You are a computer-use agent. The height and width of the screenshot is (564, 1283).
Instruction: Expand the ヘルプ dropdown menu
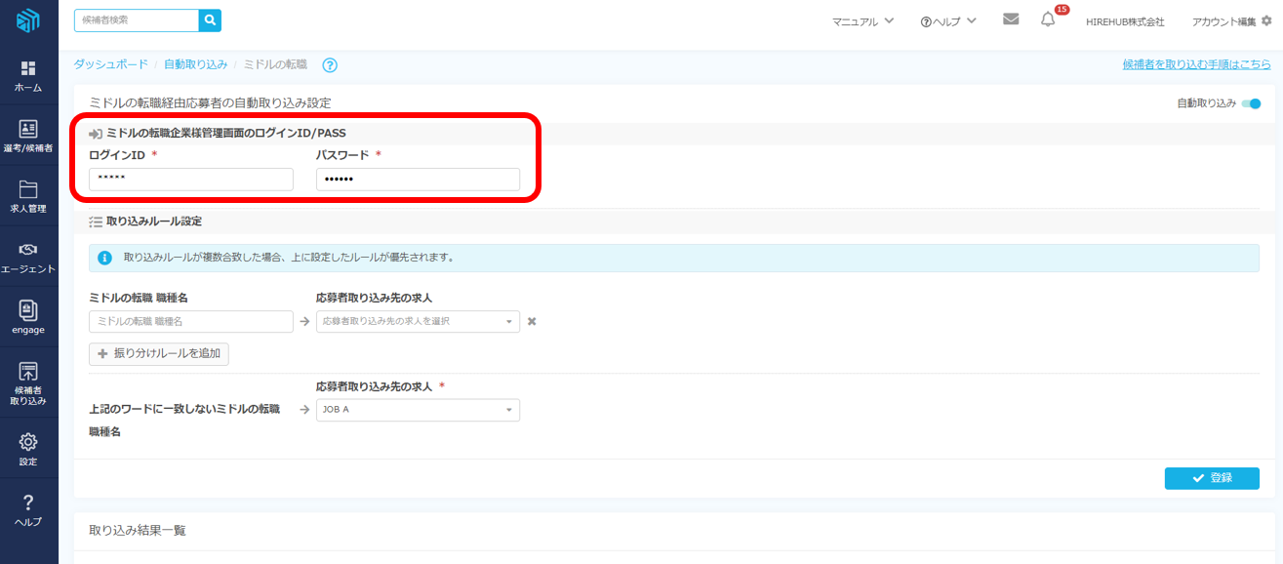click(947, 21)
